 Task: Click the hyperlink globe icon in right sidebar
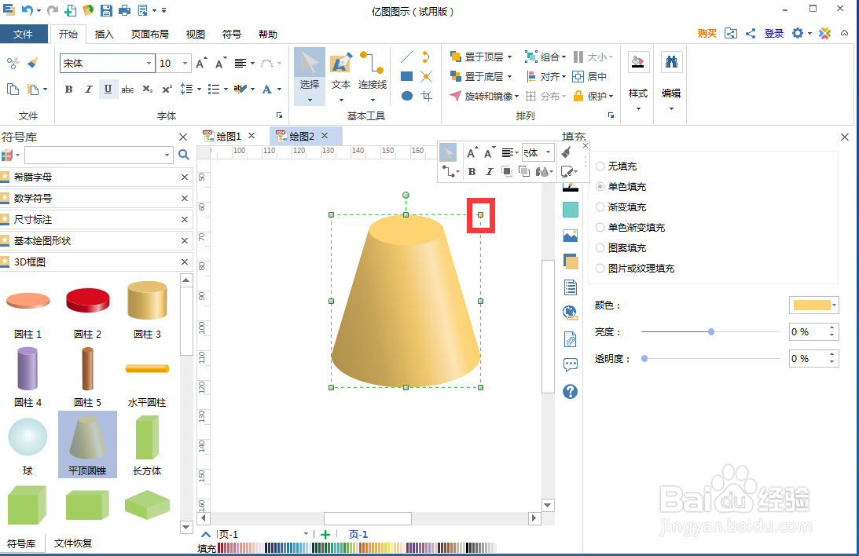click(570, 313)
